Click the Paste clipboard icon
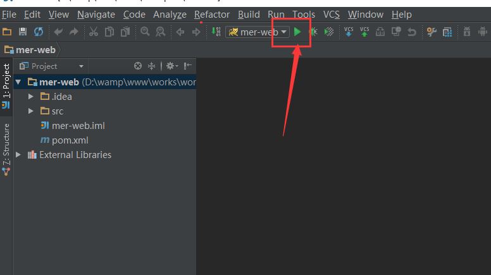The width and height of the screenshot is (491, 275). pos(125,32)
